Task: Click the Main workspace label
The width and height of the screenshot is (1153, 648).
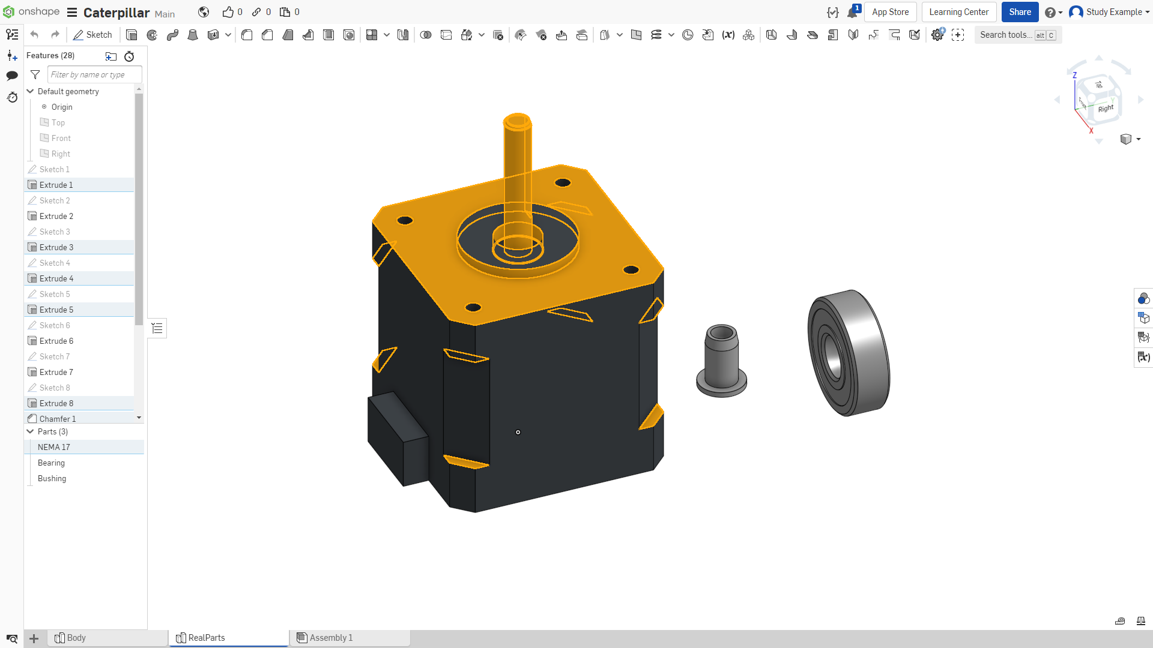Action: [165, 14]
